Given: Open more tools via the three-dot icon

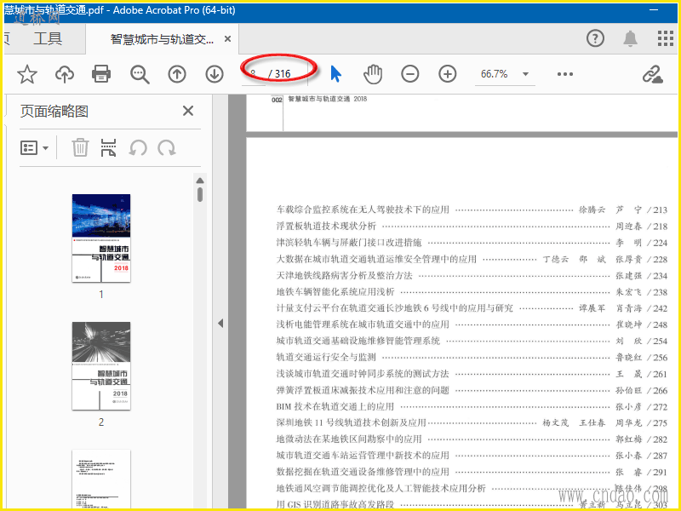Looking at the screenshot, I should coord(564,74).
